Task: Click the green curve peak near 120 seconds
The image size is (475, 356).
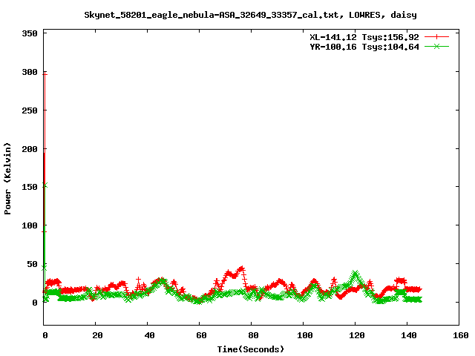Action: click(355, 274)
